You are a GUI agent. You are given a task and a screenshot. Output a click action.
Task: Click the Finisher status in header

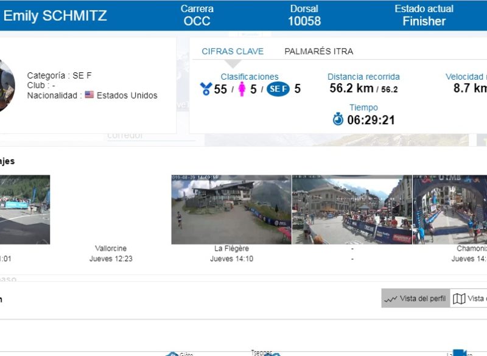424,21
